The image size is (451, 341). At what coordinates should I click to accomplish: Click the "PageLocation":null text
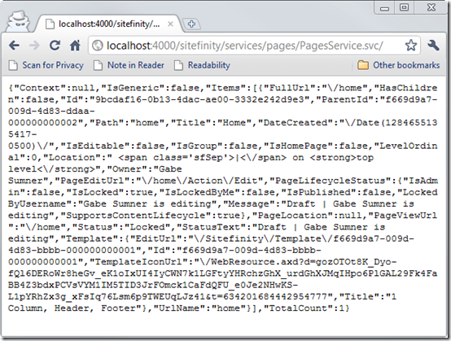[x=309, y=216]
